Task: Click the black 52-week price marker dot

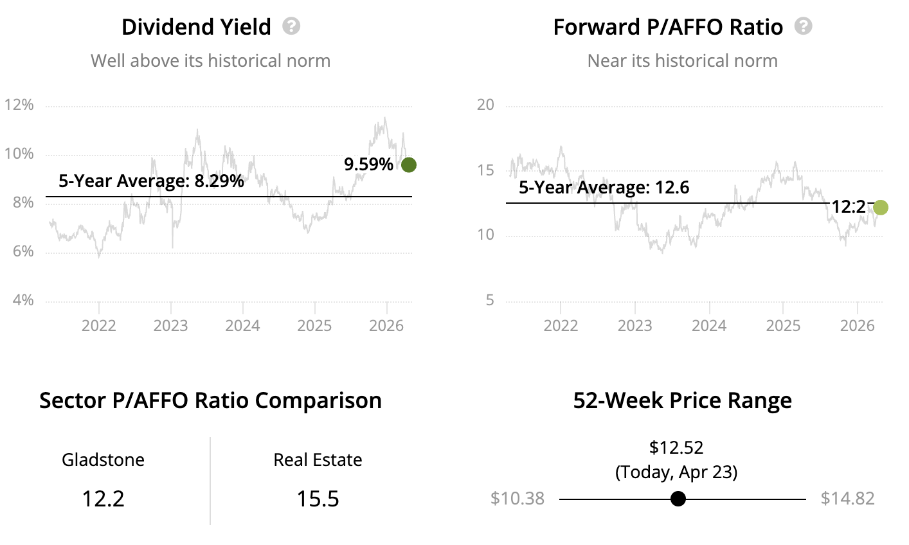Action: point(678,499)
